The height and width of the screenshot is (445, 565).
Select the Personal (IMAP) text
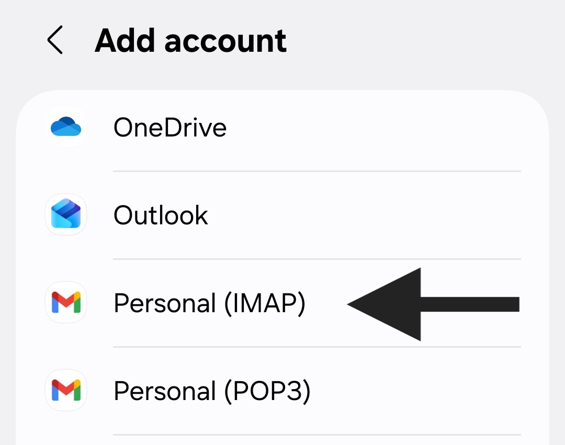click(209, 303)
